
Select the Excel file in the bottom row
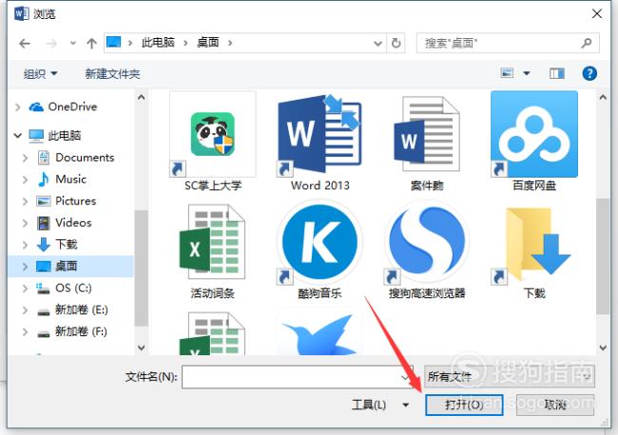(x=212, y=333)
